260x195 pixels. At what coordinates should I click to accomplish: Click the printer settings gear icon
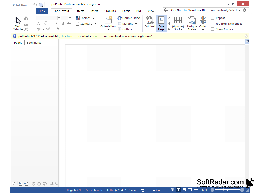pos(245,10)
